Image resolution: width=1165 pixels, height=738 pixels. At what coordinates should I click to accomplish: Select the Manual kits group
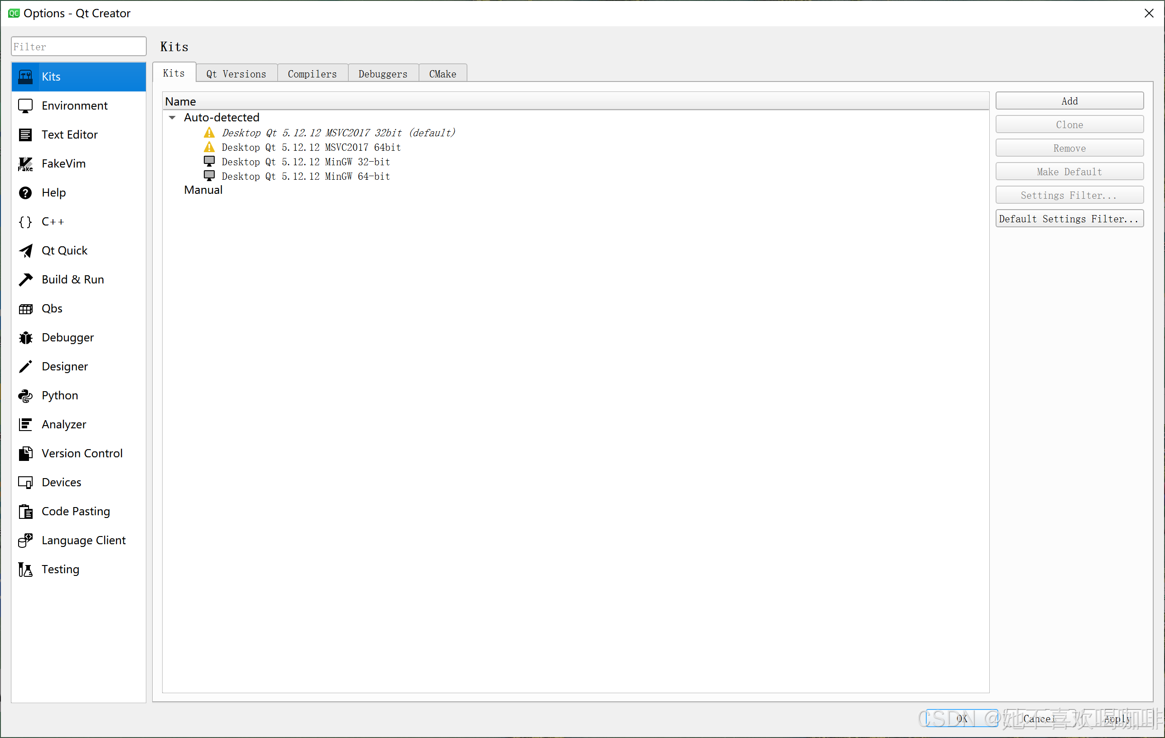(203, 190)
